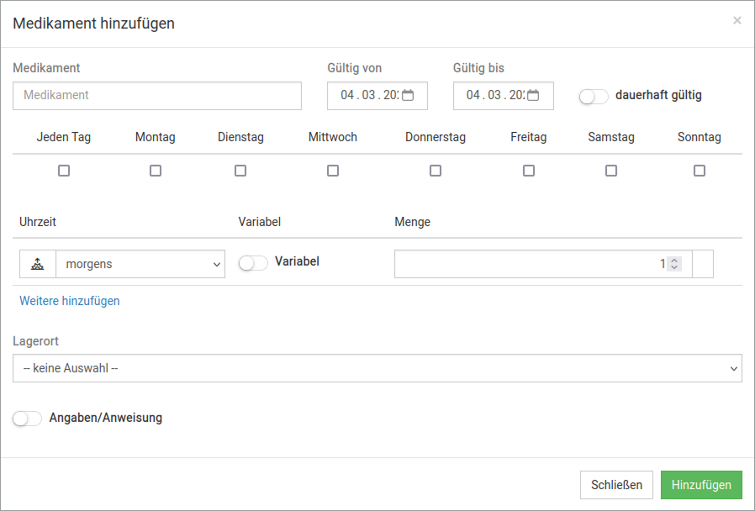755x511 pixels.
Task: Click into the Menge number field
Action: tap(530, 264)
